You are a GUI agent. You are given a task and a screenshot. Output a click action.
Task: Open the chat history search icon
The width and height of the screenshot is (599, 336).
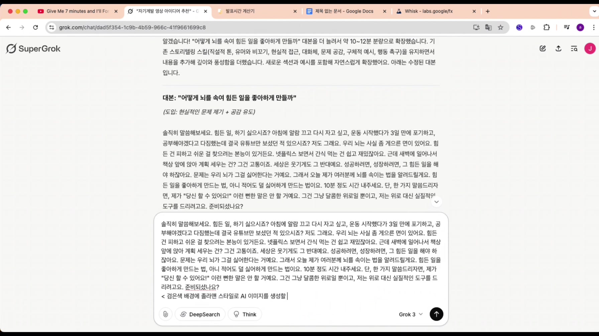pos(574,49)
